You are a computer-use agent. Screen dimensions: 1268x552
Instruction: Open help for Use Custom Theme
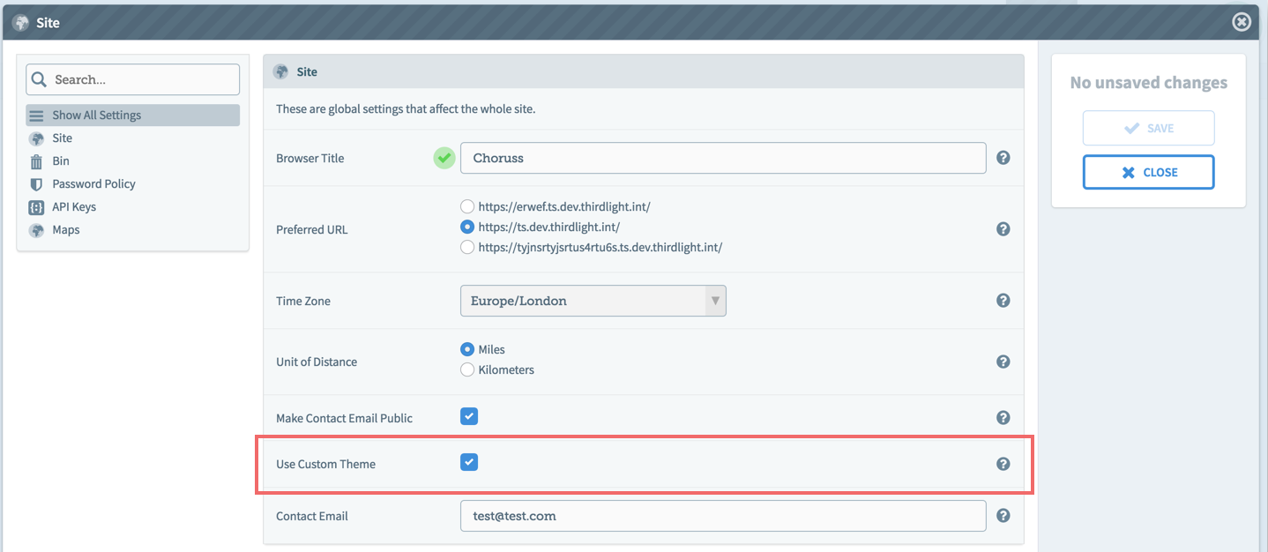click(x=1003, y=464)
